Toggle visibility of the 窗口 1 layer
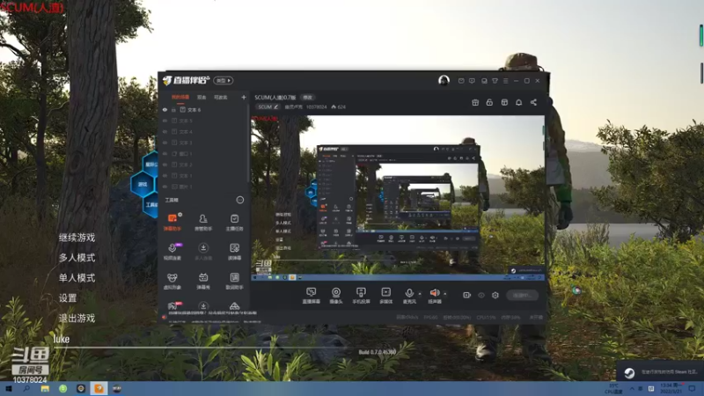This screenshot has height=396, width=704. (x=165, y=153)
